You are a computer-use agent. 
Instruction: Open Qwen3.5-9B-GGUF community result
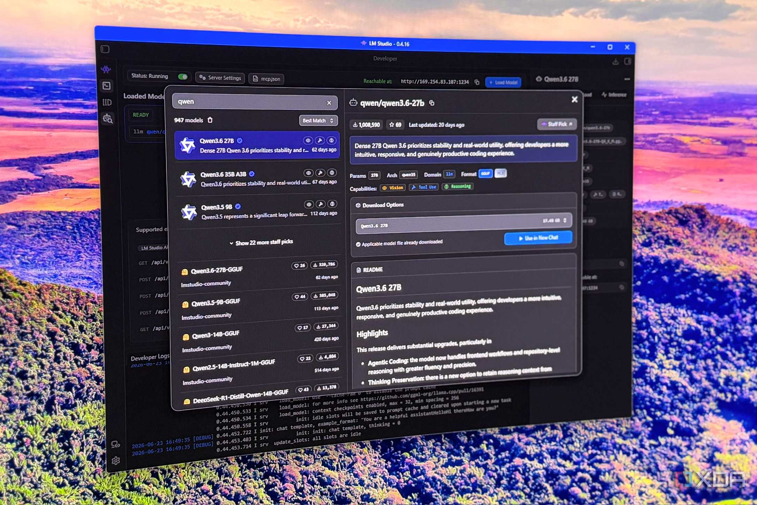[x=260, y=307]
